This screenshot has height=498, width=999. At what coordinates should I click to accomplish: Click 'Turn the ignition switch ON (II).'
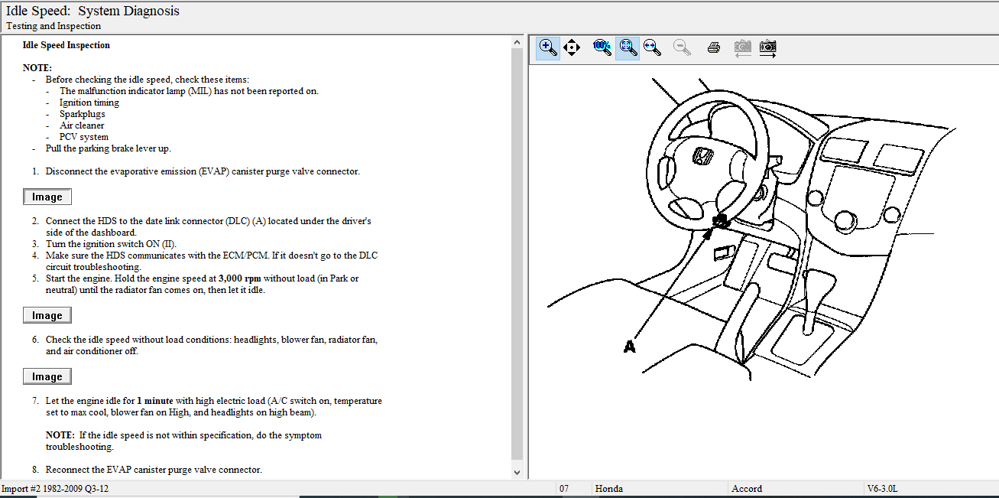point(112,244)
